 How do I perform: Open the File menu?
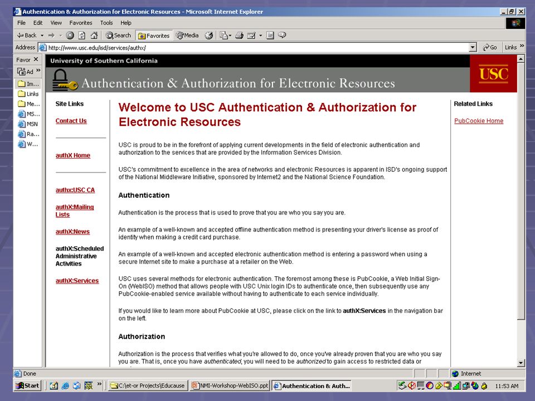pyautogui.click(x=21, y=23)
